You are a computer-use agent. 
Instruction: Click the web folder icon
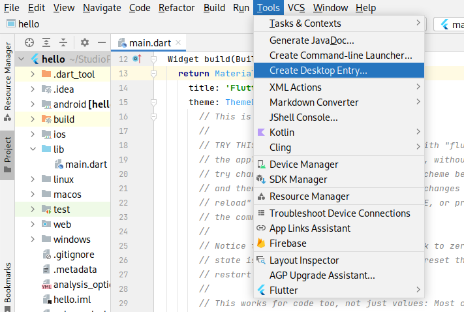click(x=46, y=224)
